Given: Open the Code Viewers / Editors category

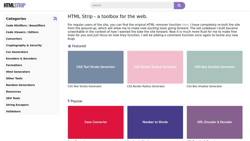Looking at the screenshot, I should [x=22, y=32].
